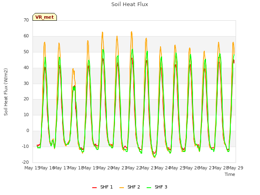
Task: Click the red SHF 1 legend swatch
Action: (94, 188)
